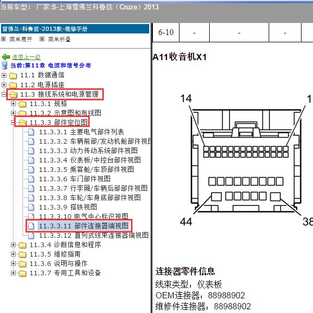Screen dimensions: 313x313
Task: Open 11.3.3.3 动力传动系统部件视图
Action: point(88,151)
